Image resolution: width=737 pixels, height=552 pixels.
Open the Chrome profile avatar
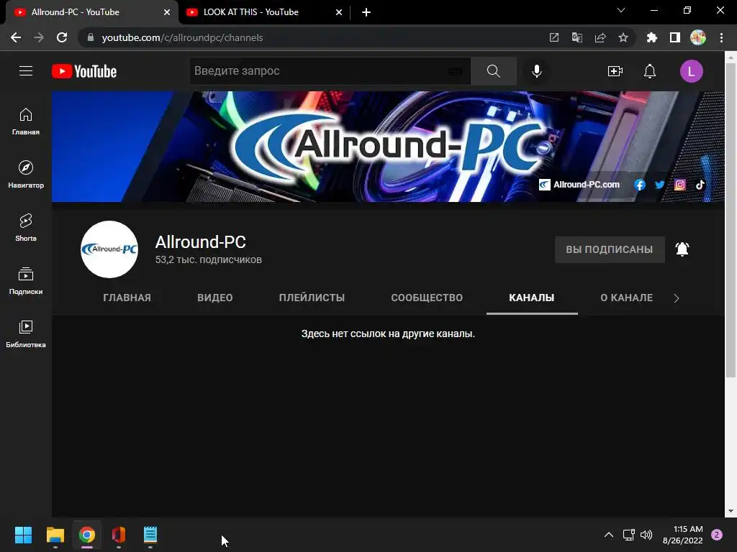point(698,37)
